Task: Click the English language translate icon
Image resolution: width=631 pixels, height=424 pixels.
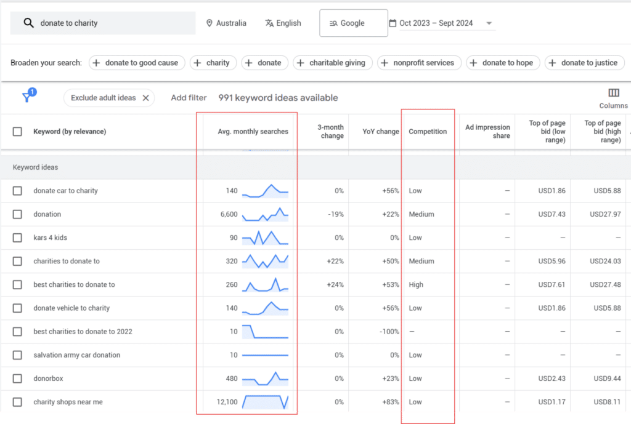Action: tap(269, 23)
